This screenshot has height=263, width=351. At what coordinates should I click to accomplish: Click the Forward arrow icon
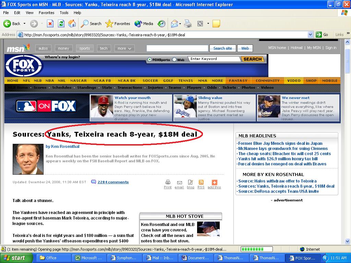coord(34,24)
